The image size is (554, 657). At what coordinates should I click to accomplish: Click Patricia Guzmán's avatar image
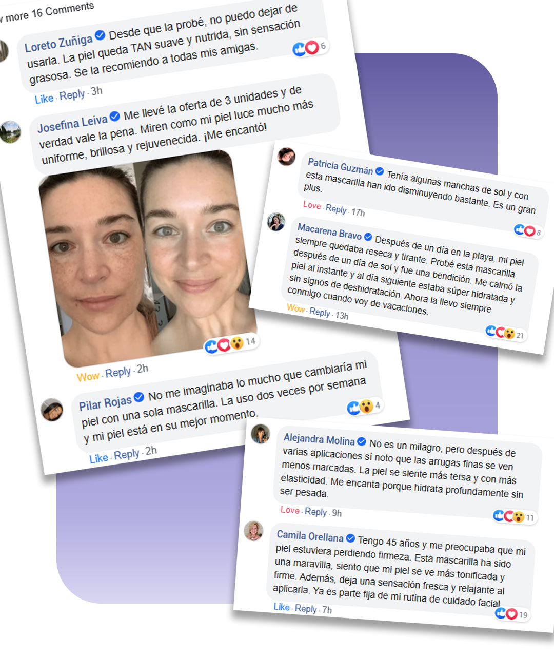(x=286, y=157)
